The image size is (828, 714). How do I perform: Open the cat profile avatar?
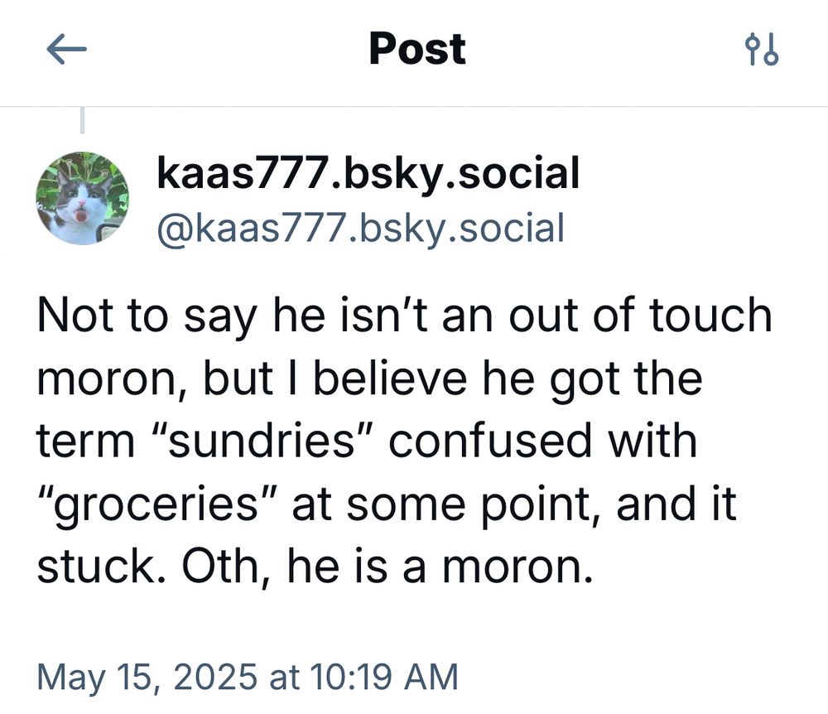(x=82, y=199)
